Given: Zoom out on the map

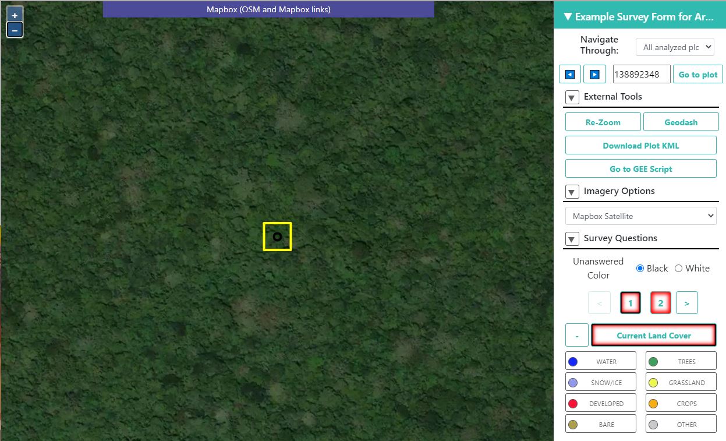Looking at the screenshot, I should (15, 30).
